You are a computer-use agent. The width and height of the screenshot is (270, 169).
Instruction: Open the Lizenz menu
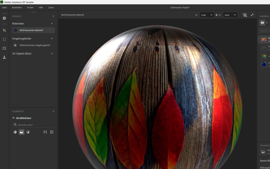pos(51,7)
